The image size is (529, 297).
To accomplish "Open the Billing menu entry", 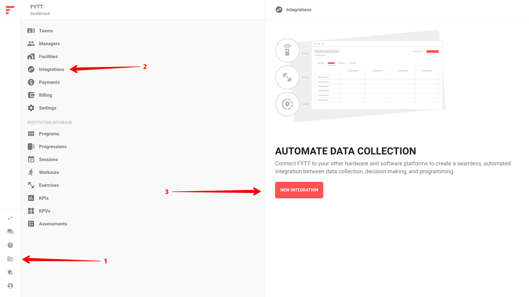I will (45, 95).
